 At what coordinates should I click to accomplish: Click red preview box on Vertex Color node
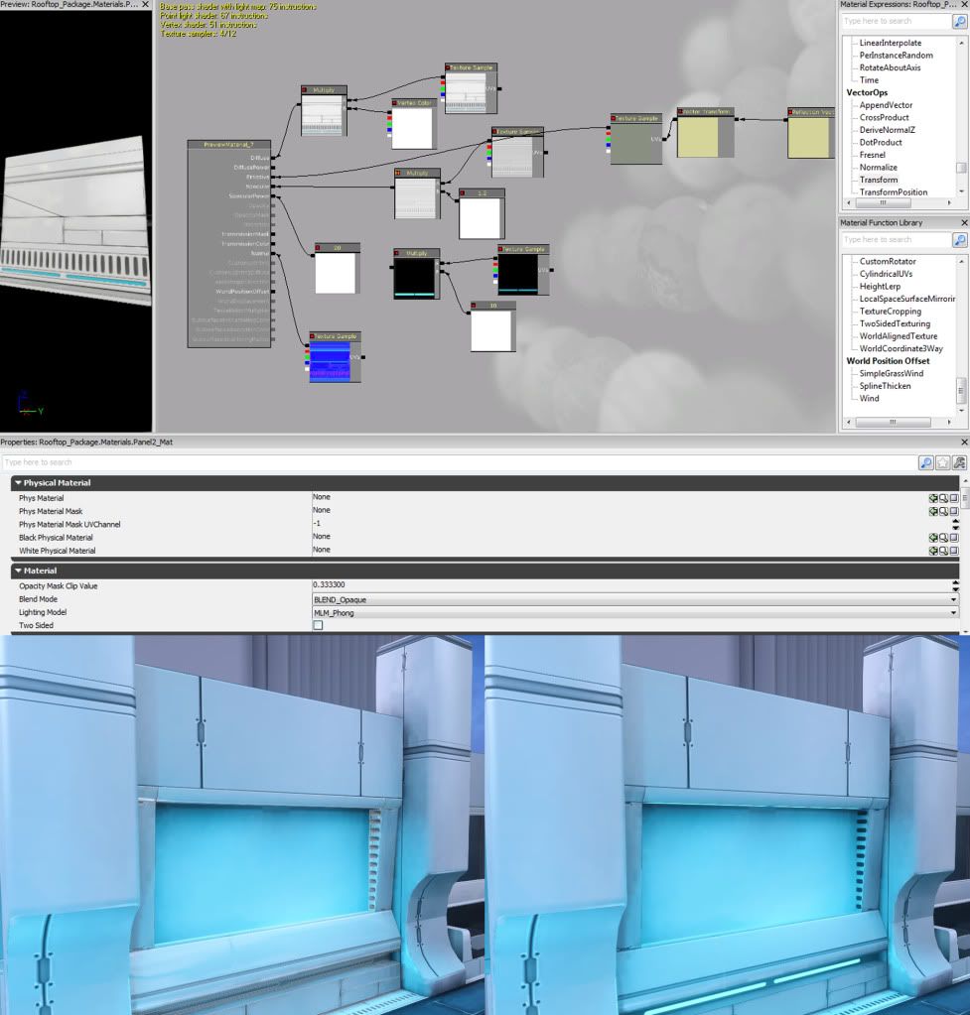tap(395, 103)
